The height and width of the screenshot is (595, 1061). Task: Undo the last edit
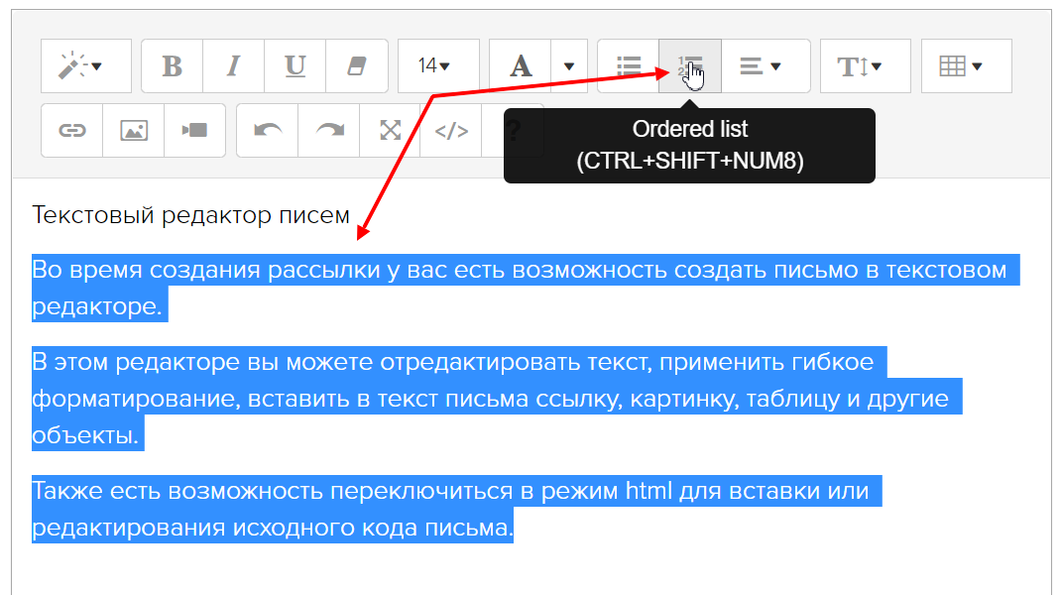267,131
